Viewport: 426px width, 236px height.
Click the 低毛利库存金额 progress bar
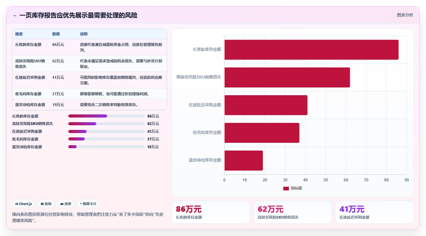pos(106,139)
